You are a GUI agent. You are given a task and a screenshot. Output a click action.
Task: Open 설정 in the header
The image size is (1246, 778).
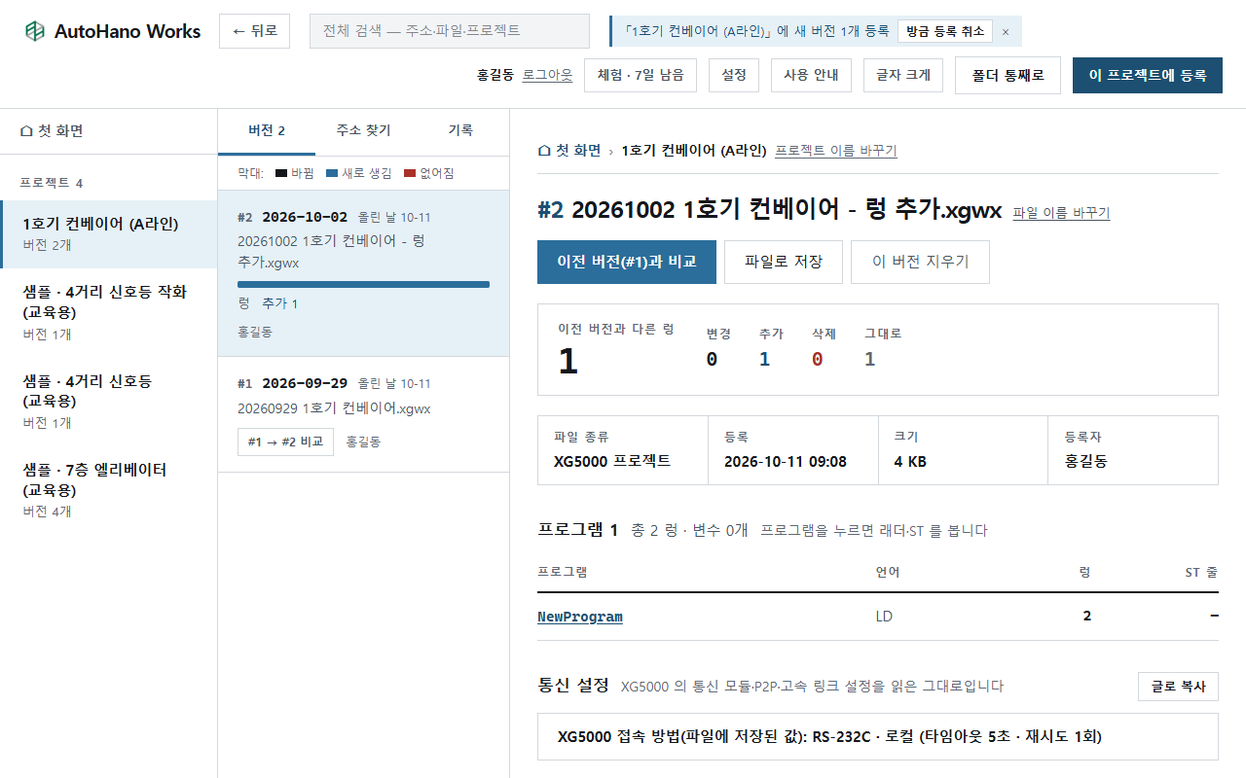coord(734,75)
